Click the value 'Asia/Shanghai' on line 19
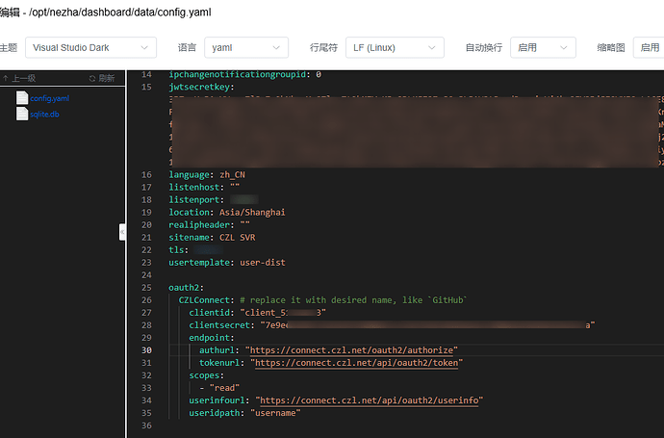The image size is (664, 438). tap(252, 212)
